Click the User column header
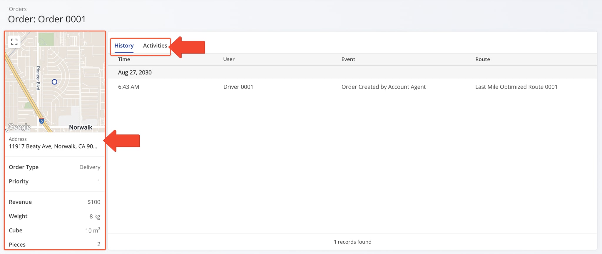The height and width of the screenshot is (254, 602). point(229,59)
